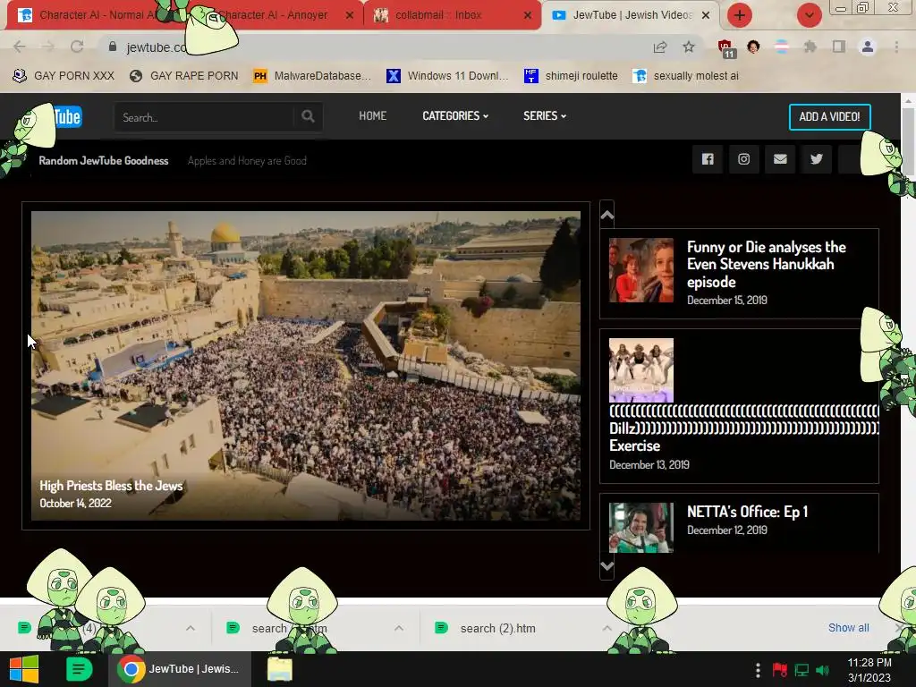Click the NETTA's Office video thumbnail
Screen dimensions: 916x687
pos(640,527)
